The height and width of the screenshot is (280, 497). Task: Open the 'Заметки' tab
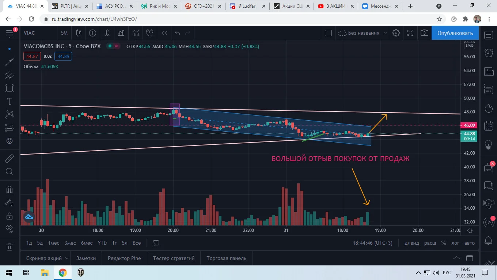86,258
